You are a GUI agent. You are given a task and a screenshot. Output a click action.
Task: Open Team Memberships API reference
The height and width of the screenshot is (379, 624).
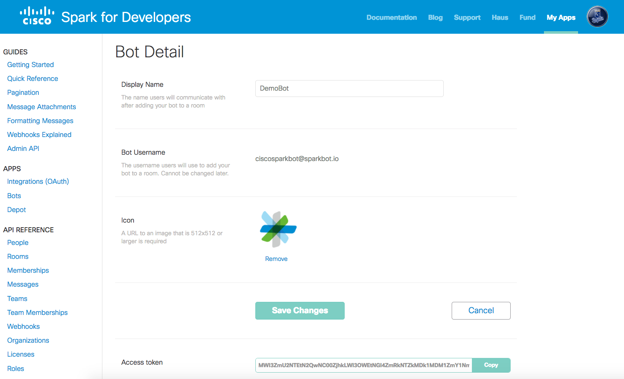[37, 312]
